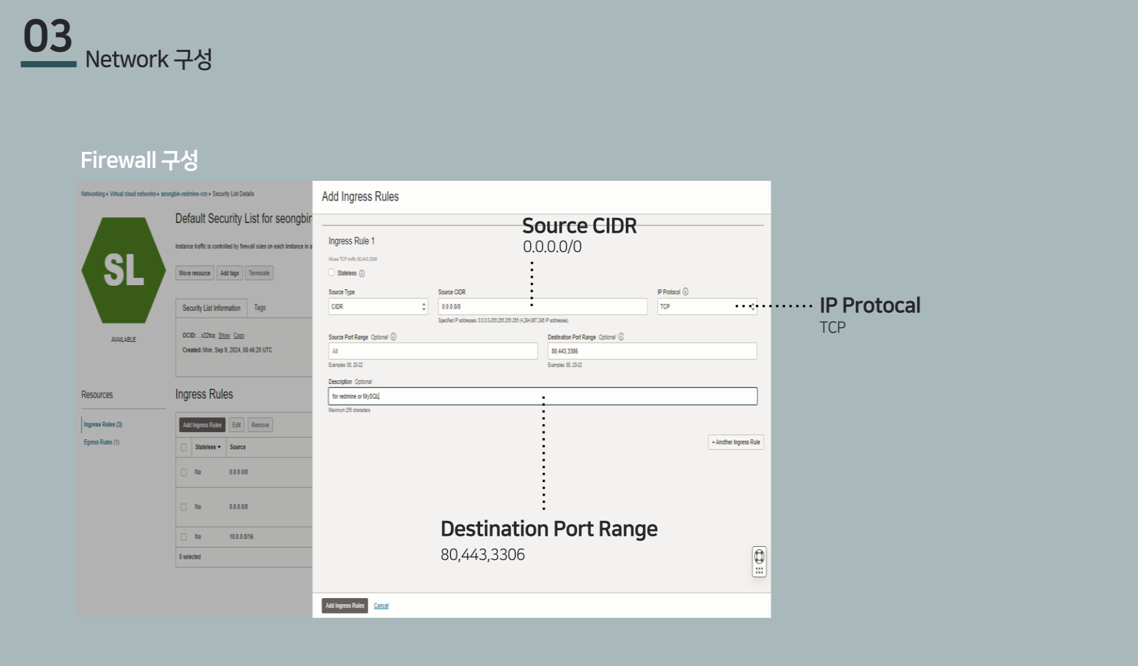Click the Add Ingress Rules submit button

[x=344, y=606]
